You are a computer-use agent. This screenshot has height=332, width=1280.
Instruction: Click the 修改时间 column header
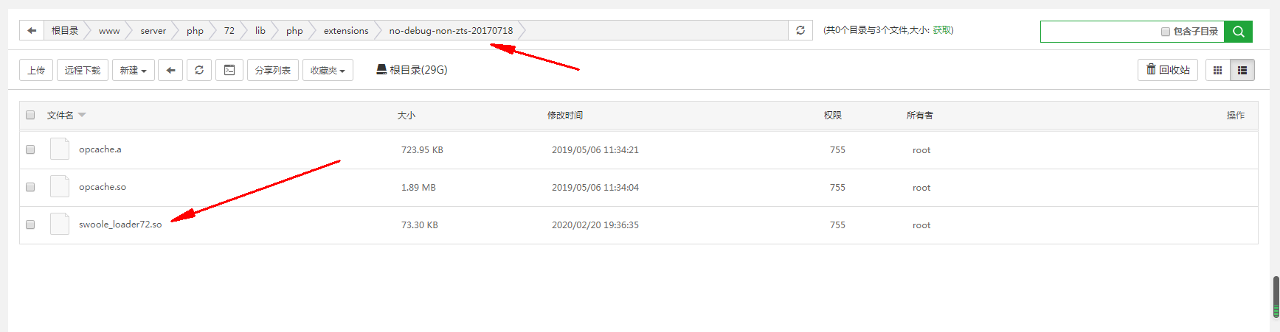coord(565,115)
